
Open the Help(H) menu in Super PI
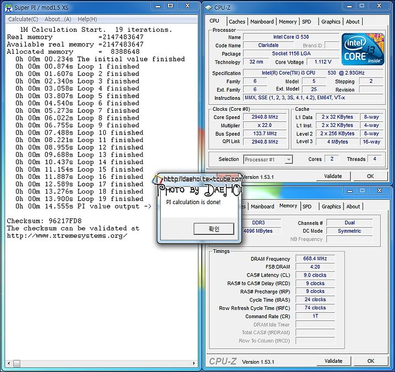(x=87, y=19)
